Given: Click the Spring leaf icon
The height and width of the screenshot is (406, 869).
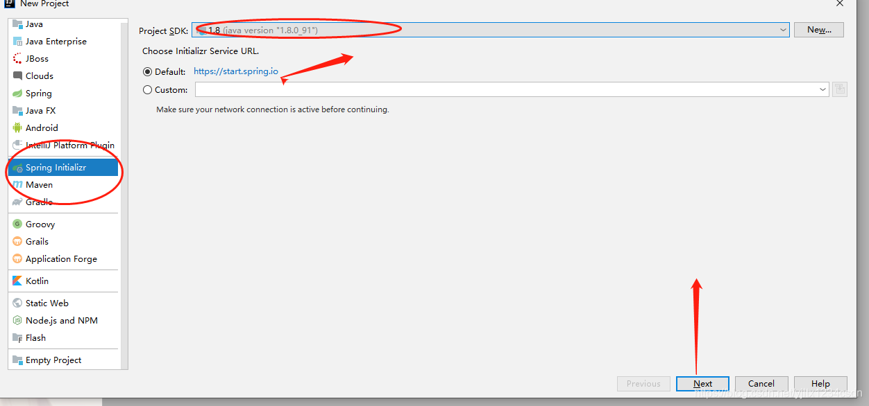Looking at the screenshot, I should pyautogui.click(x=18, y=94).
